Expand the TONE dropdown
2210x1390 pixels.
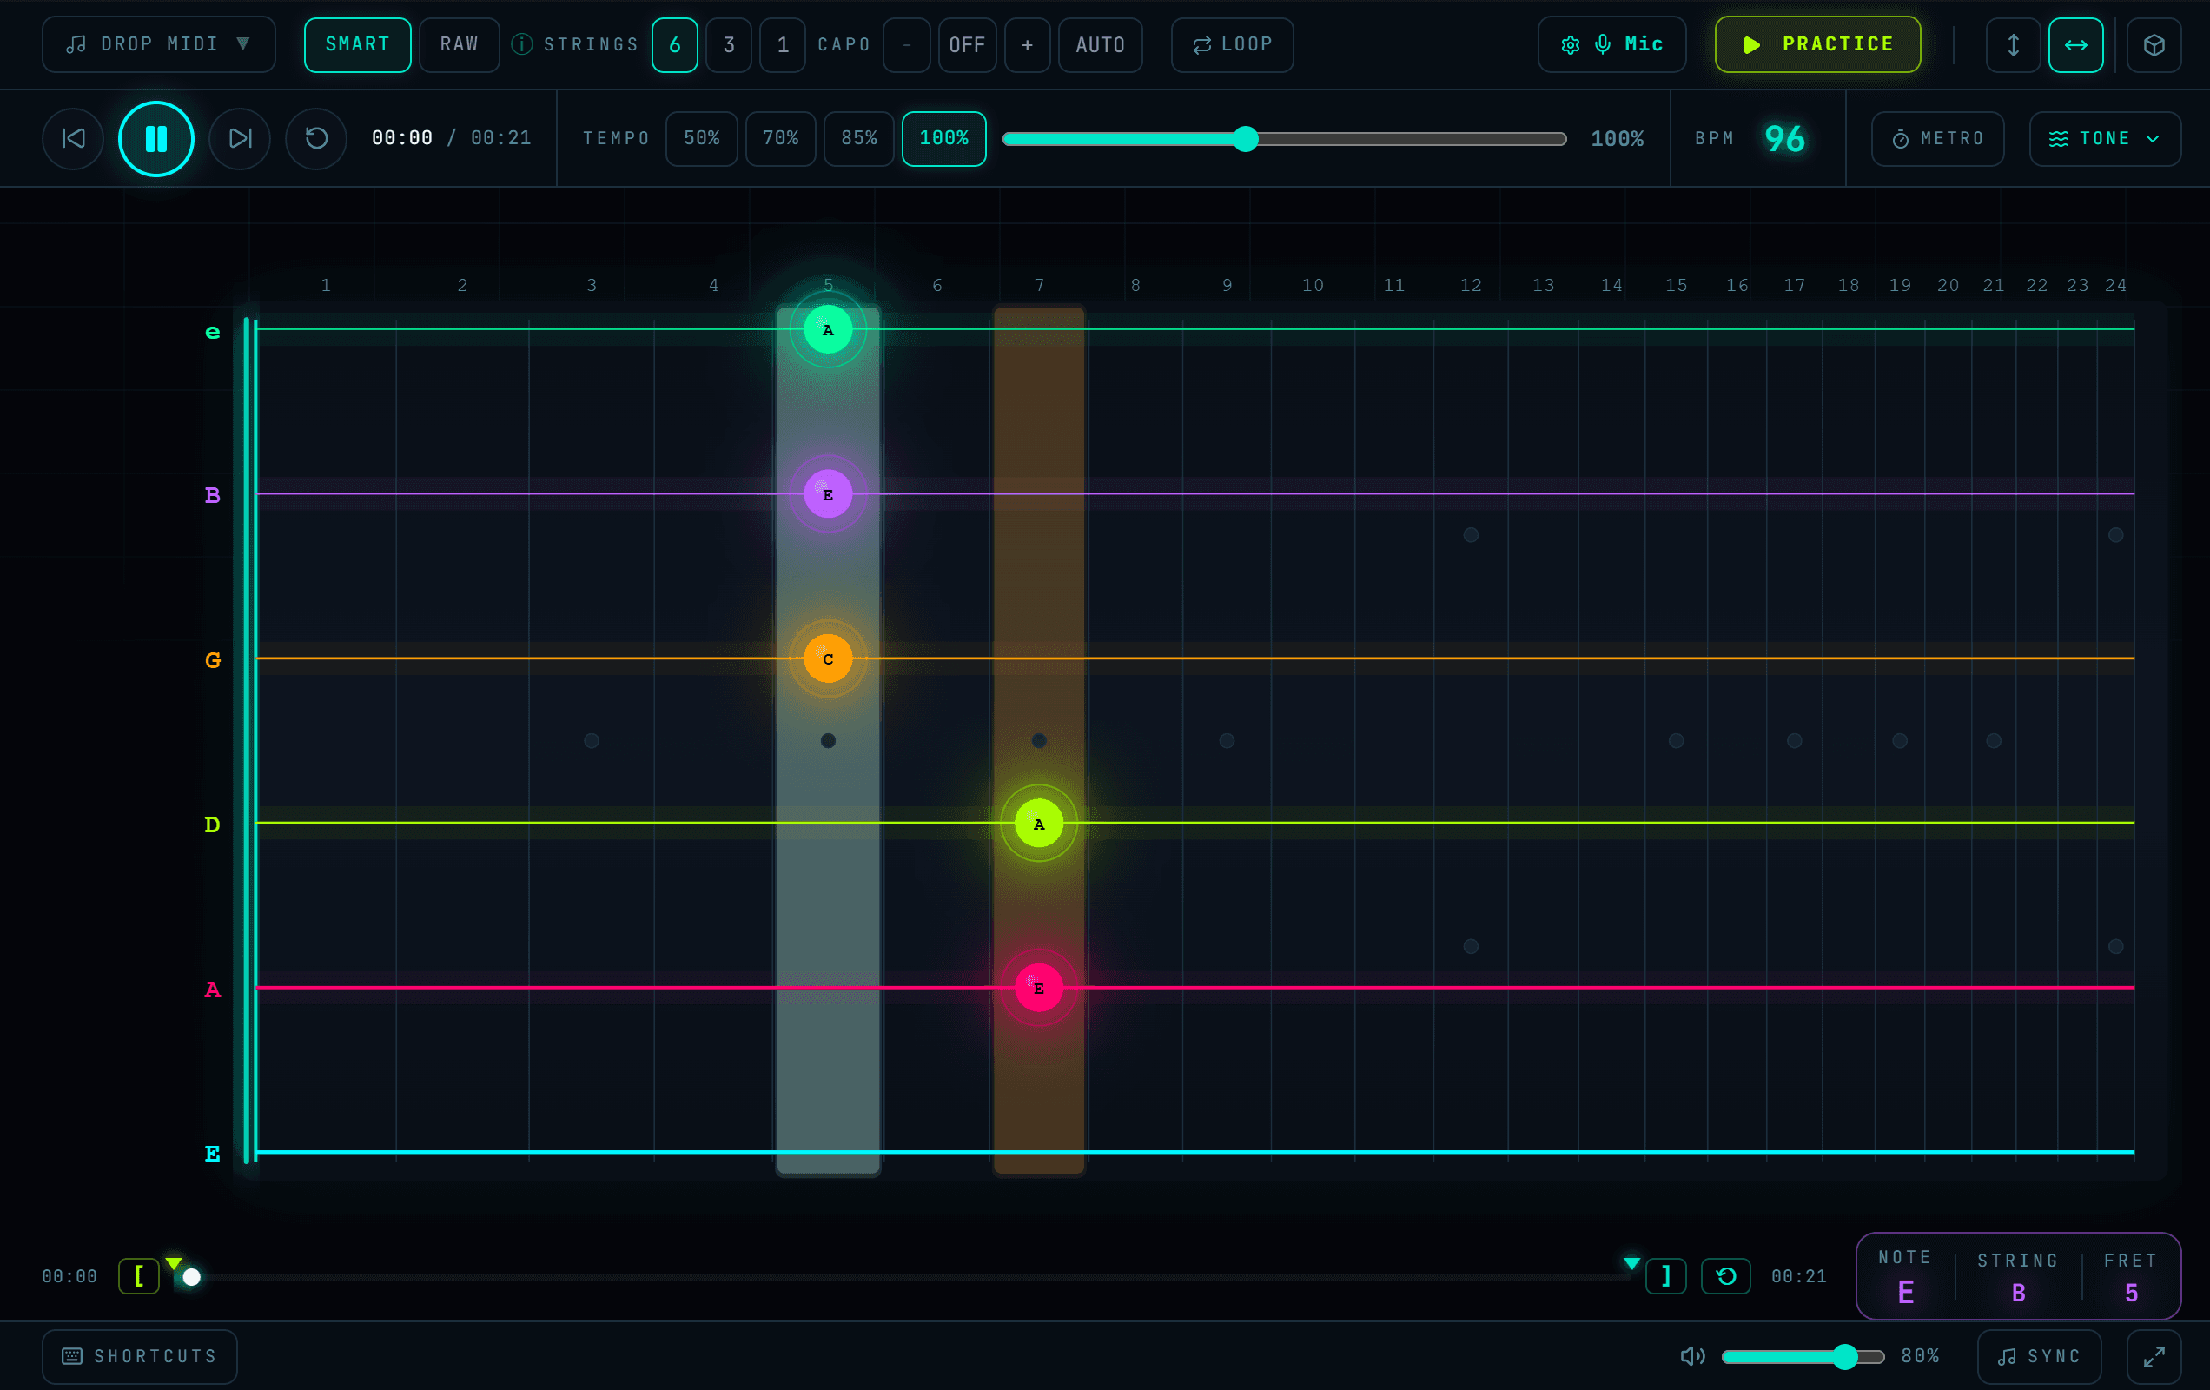[x=2105, y=139]
